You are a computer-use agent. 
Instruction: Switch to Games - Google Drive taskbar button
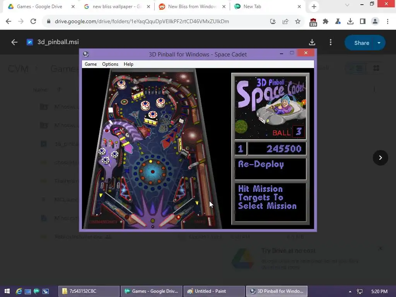tap(152, 291)
